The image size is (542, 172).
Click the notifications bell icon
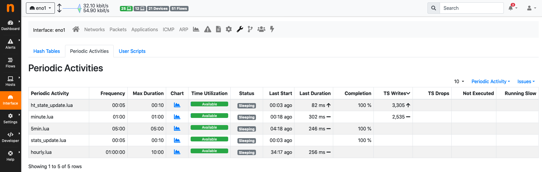point(511,8)
